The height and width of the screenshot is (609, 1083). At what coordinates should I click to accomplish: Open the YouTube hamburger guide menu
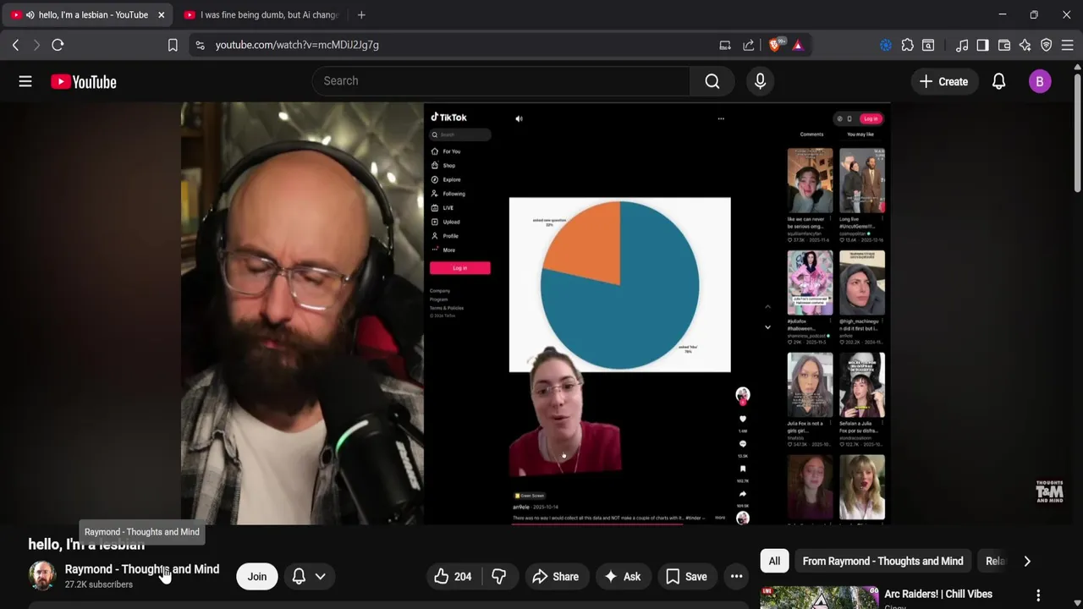tap(25, 81)
